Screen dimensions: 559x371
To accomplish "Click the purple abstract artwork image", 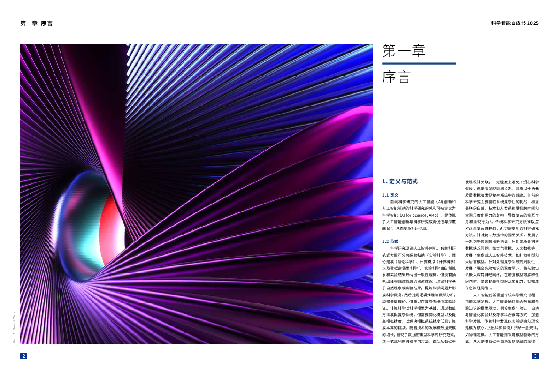I will tap(197, 194).
